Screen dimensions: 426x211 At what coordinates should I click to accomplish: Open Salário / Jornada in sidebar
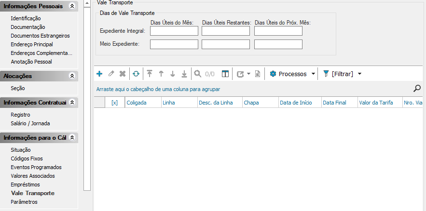(x=30, y=123)
